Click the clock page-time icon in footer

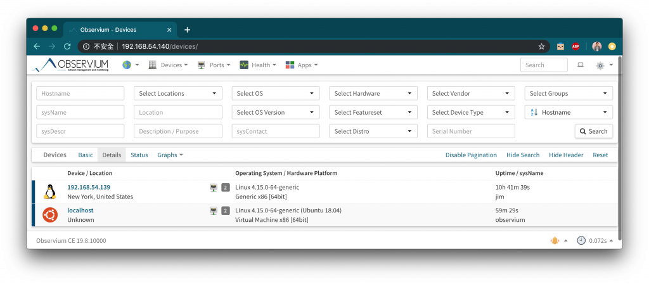[x=581, y=240]
